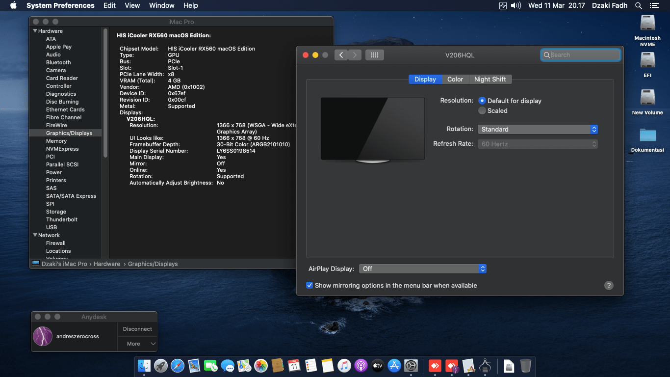Open System Preferences from the Dock
The width and height of the screenshot is (670, 377).
click(x=411, y=366)
